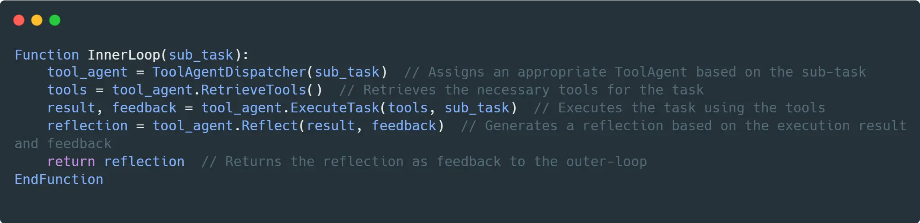Click the yellow minimize window dot
This screenshot has width=920, height=223.
coord(37,20)
